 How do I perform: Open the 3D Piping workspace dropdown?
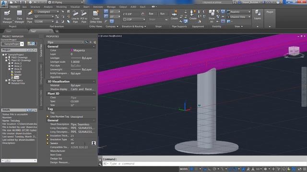point(66,2)
